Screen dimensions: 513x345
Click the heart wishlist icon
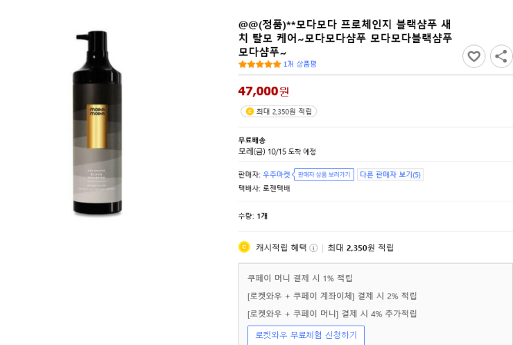click(x=473, y=56)
